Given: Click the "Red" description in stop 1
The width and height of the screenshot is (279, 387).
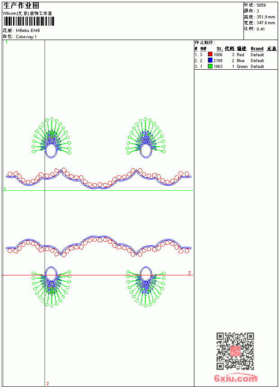Looking at the screenshot, I should tap(240, 55).
